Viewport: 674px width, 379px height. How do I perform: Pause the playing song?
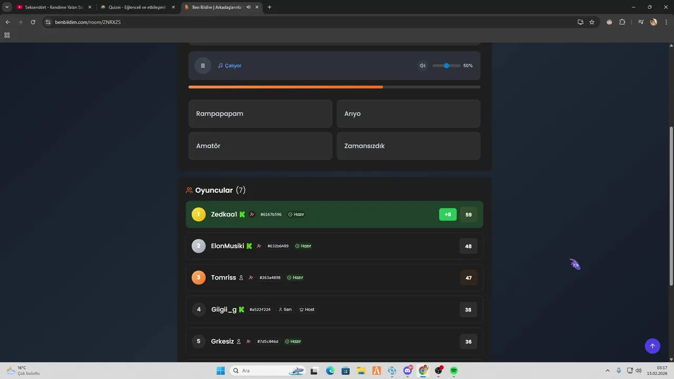click(203, 66)
